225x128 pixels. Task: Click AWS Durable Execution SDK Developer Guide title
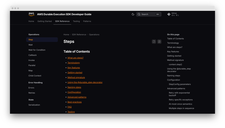click(x=64, y=14)
